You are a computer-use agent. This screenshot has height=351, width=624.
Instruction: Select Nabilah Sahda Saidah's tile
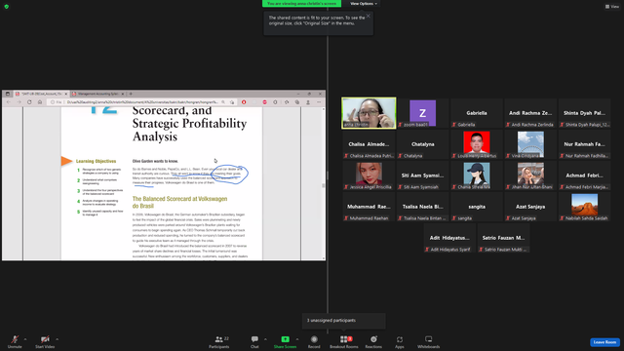click(x=584, y=207)
